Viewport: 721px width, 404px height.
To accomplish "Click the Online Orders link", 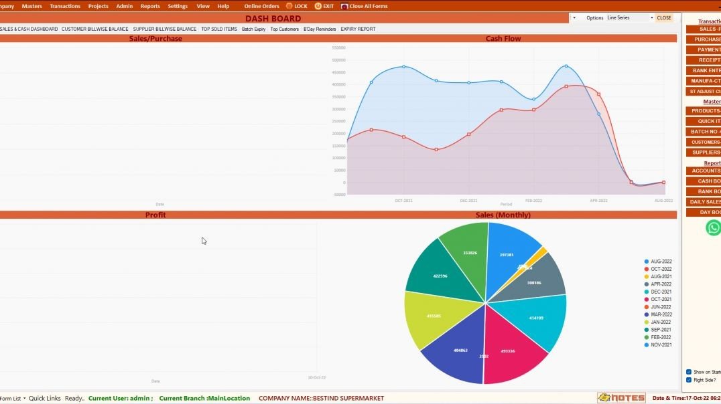I will tap(261, 6).
